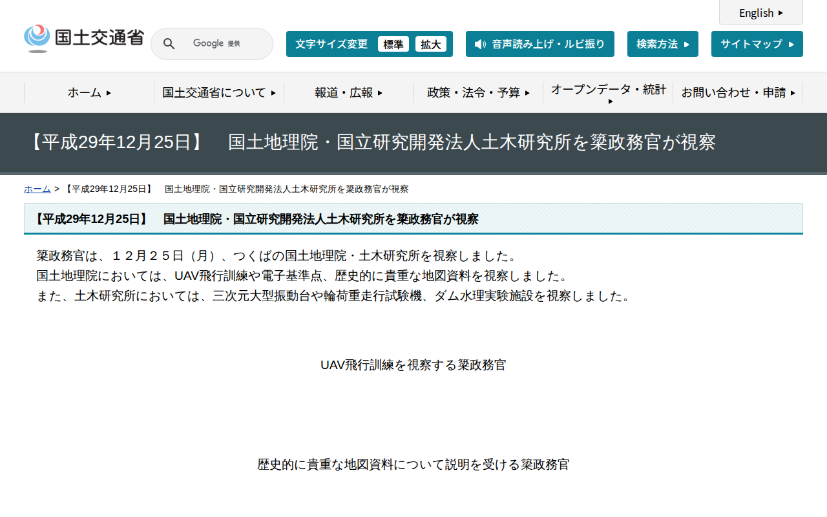Image resolution: width=827 pixels, height=517 pixels.
Task: Select 標準 text size
Action: pyautogui.click(x=393, y=44)
